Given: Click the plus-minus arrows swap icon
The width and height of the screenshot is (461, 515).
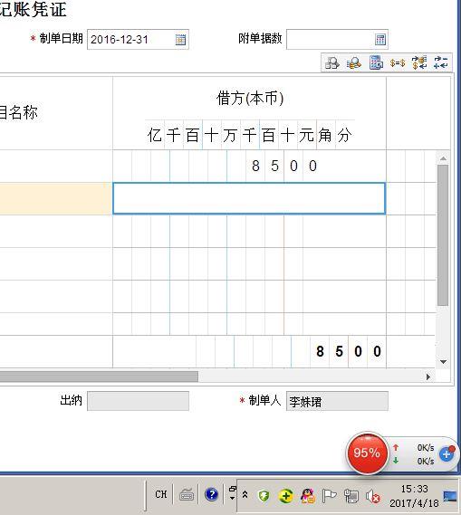Looking at the screenshot, I should pos(440,62).
